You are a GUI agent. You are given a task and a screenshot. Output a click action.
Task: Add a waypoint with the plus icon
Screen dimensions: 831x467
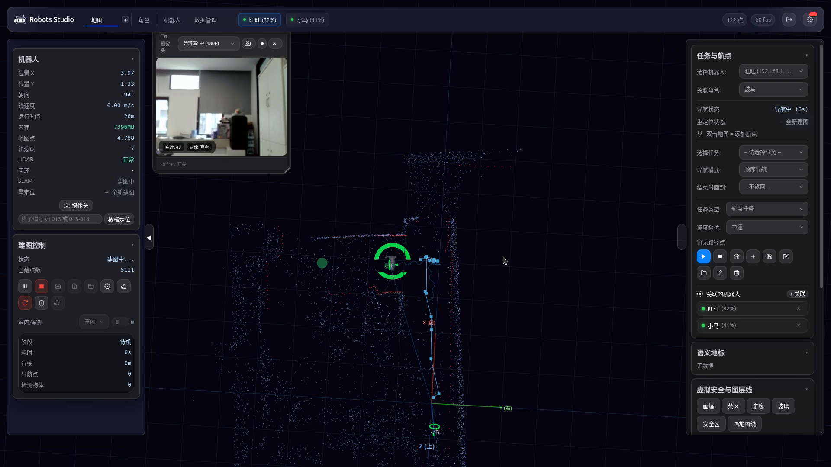click(x=753, y=256)
